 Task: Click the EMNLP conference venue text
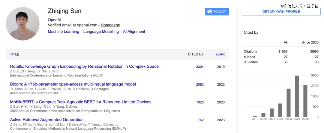pos(68,129)
